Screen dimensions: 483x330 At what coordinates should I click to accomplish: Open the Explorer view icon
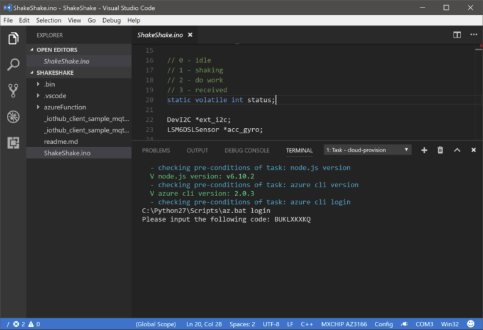click(13, 38)
